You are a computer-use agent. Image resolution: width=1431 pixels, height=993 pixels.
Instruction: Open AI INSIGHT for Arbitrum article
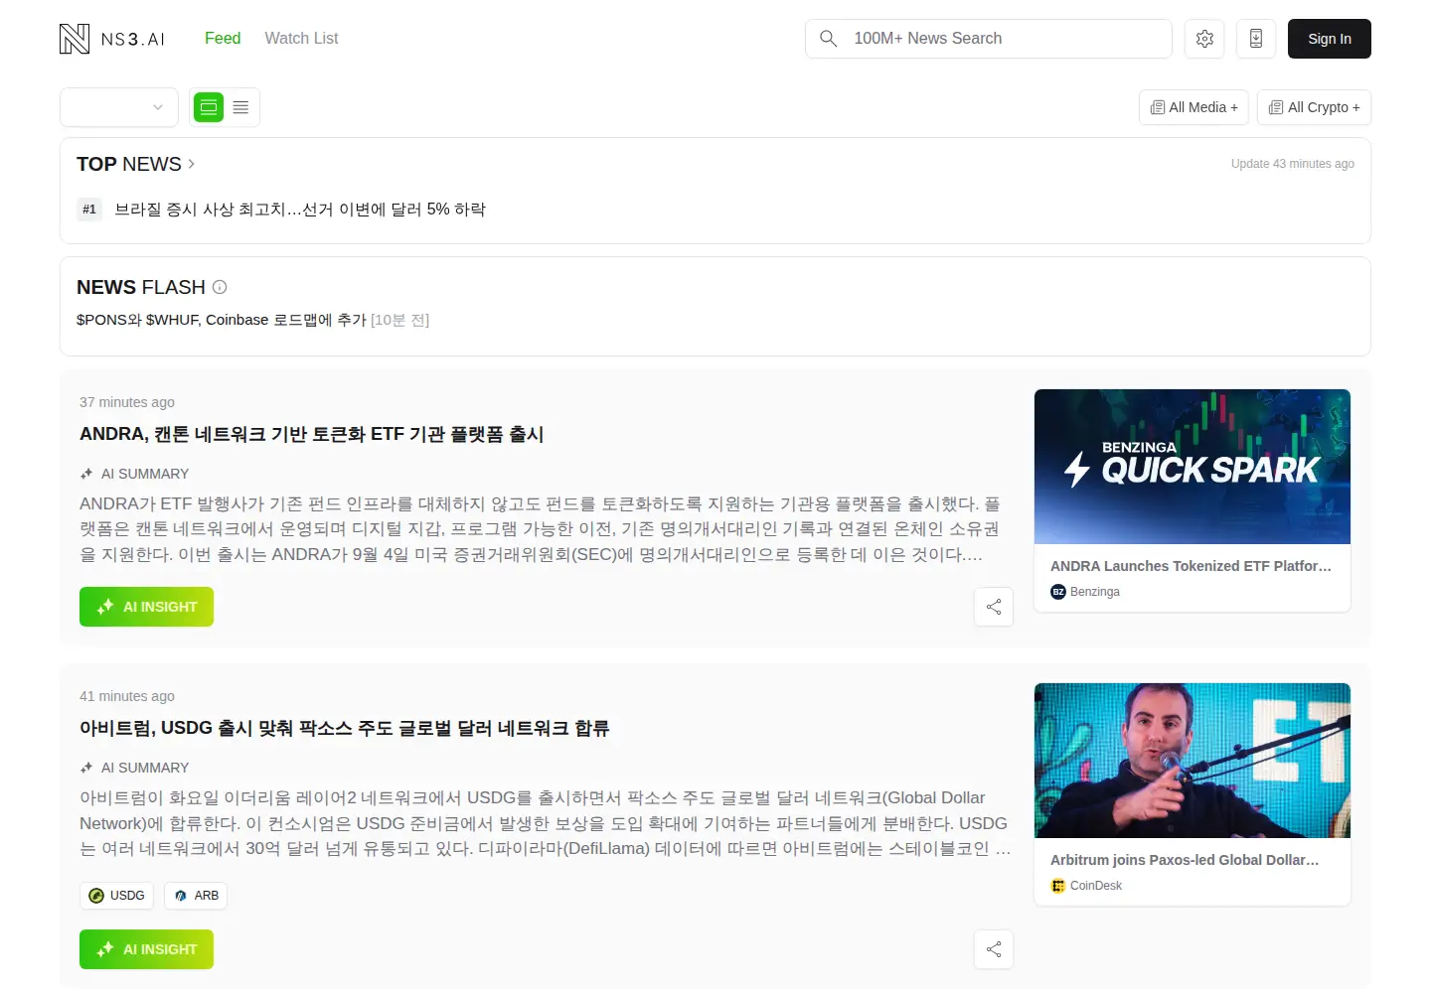tap(146, 949)
